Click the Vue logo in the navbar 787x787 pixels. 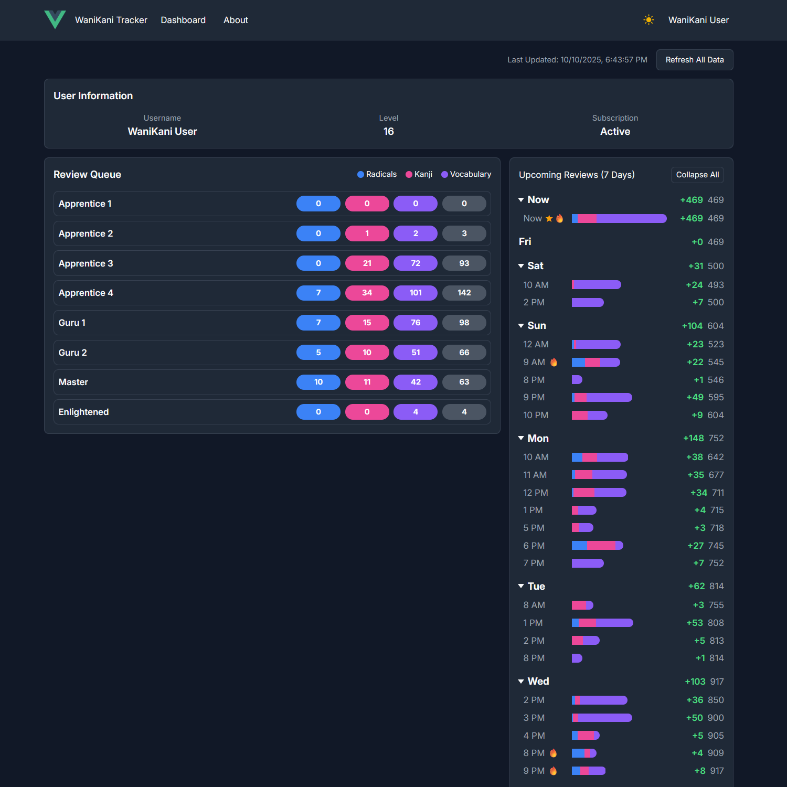pos(55,19)
